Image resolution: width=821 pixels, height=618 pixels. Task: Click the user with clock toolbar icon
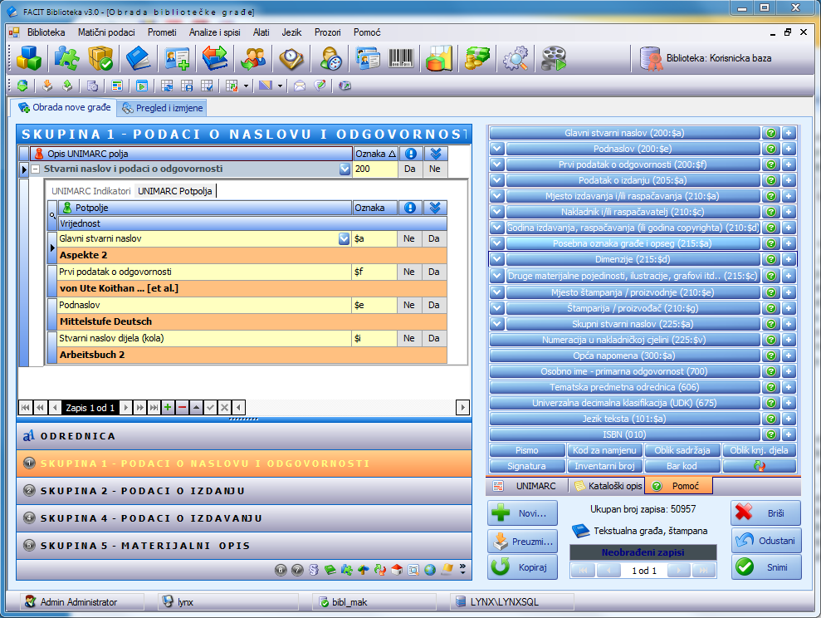tap(330, 58)
